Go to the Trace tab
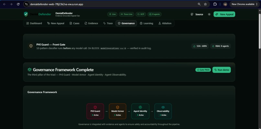Screen dimensions: 261x129 pos(108,23)
